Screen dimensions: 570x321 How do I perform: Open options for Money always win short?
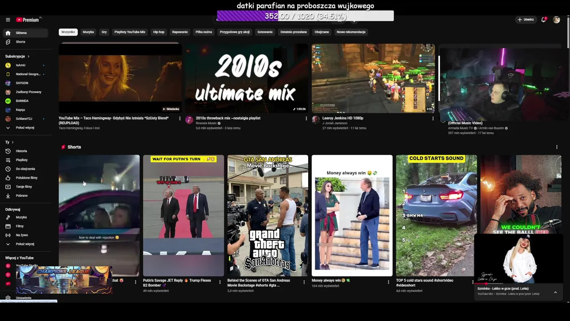coord(388,282)
